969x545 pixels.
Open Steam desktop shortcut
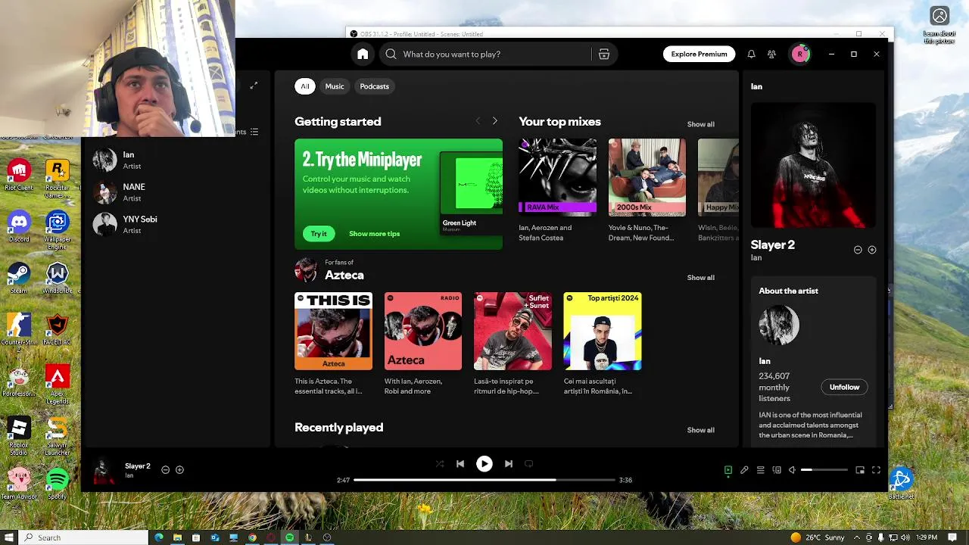click(19, 278)
